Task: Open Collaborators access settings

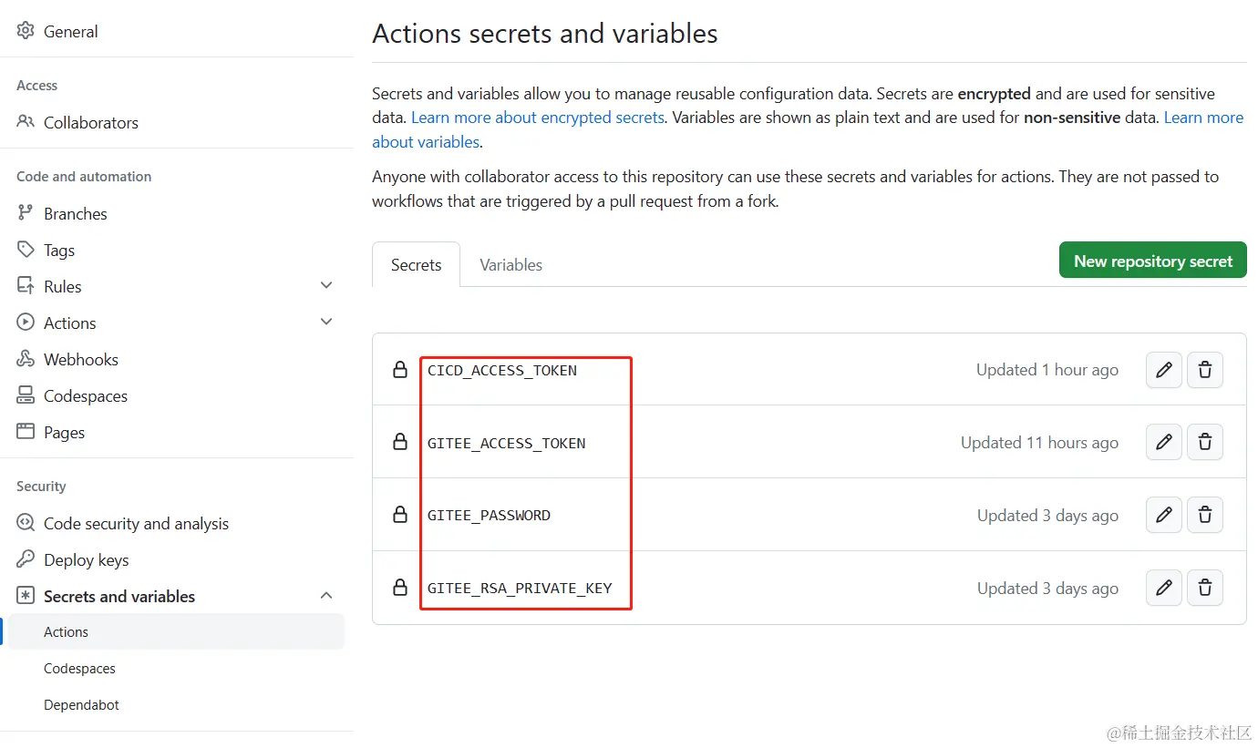Action: [90, 123]
